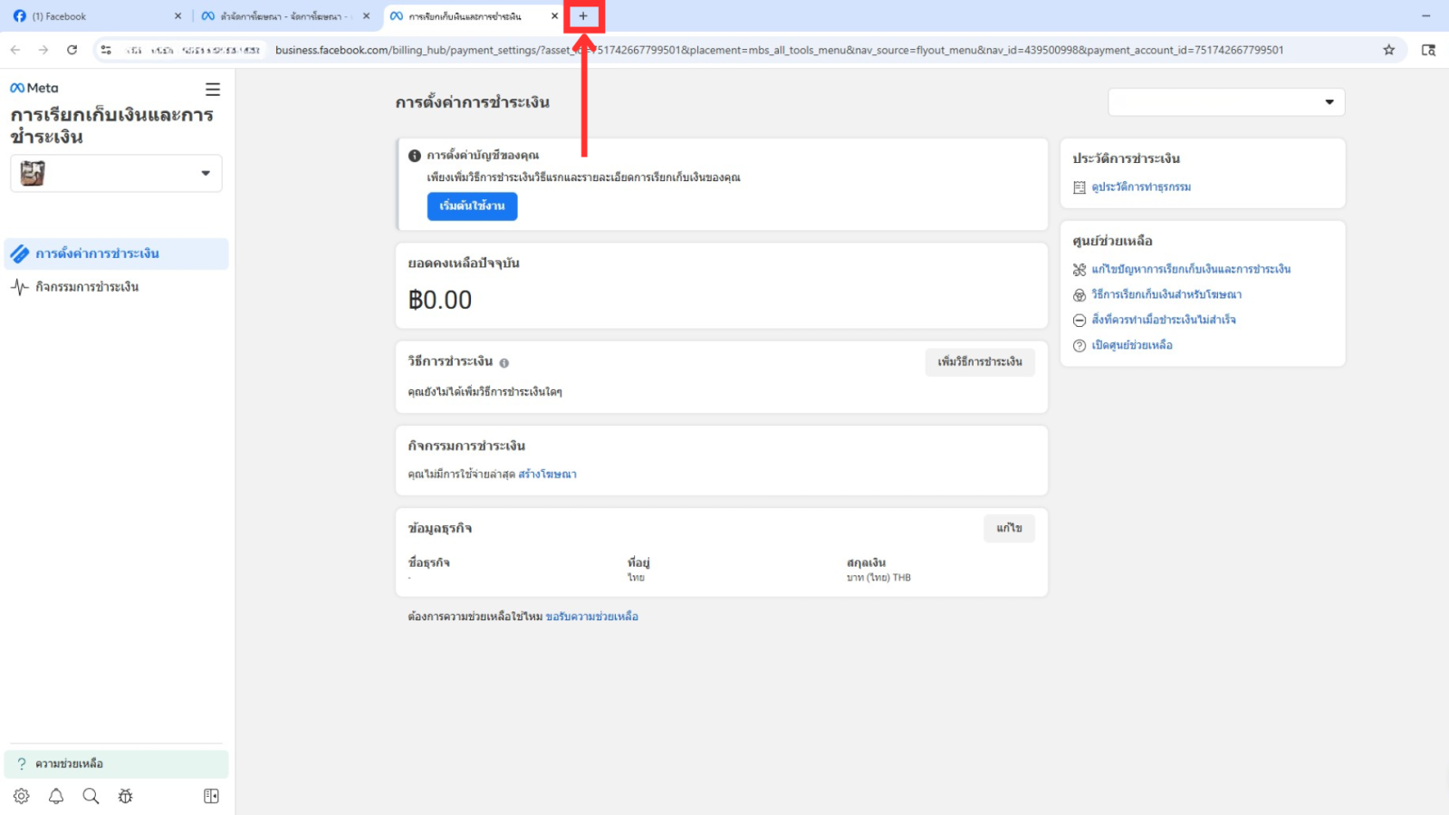Click the เพิ่มวิธีการชำระเงิน button

click(979, 362)
